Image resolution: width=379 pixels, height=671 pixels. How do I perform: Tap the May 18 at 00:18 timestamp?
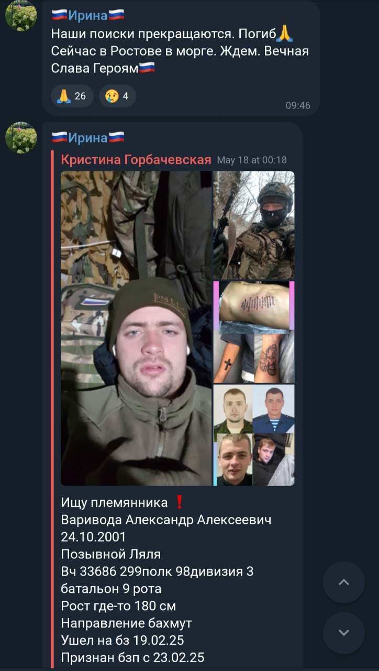252,160
